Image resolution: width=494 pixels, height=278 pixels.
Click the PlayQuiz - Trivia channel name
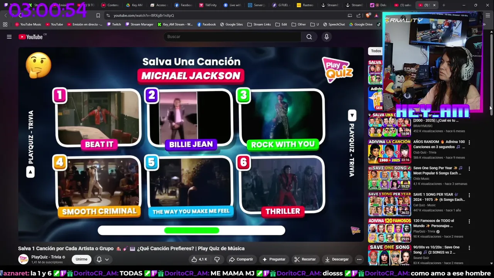click(46, 257)
